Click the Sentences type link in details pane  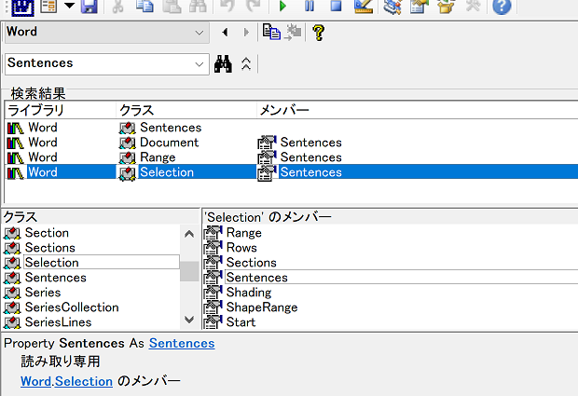[182, 344]
